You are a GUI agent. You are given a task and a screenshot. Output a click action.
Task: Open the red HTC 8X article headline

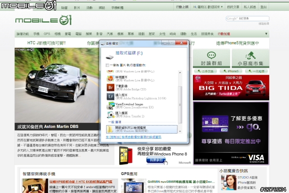81,182
